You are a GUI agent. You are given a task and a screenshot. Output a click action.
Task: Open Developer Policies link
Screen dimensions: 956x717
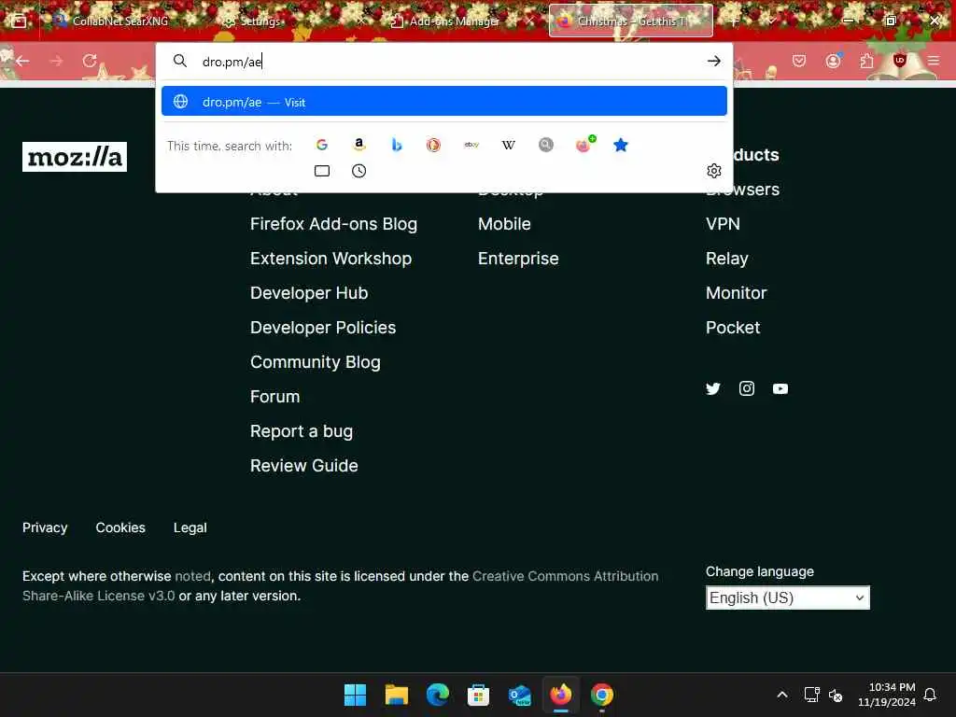click(323, 328)
